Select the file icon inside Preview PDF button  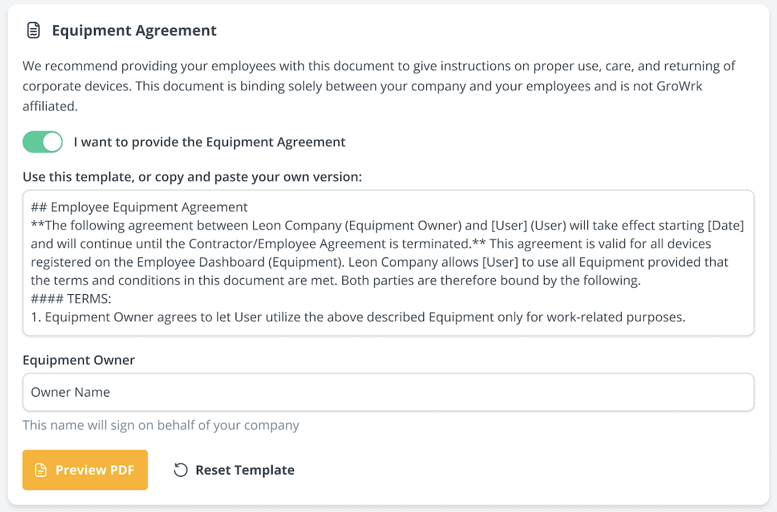coord(41,469)
